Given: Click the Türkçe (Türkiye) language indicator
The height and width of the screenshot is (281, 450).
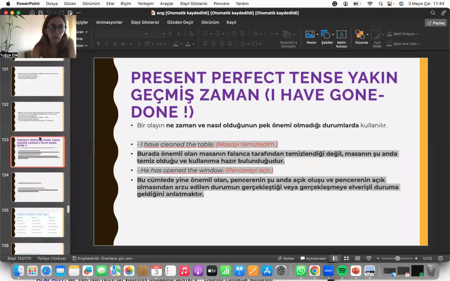Looking at the screenshot, I should [x=52, y=258].
